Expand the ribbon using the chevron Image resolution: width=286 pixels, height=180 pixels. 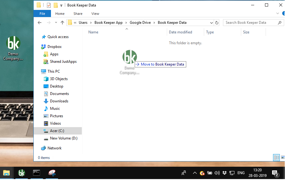(x=277, y=13)
